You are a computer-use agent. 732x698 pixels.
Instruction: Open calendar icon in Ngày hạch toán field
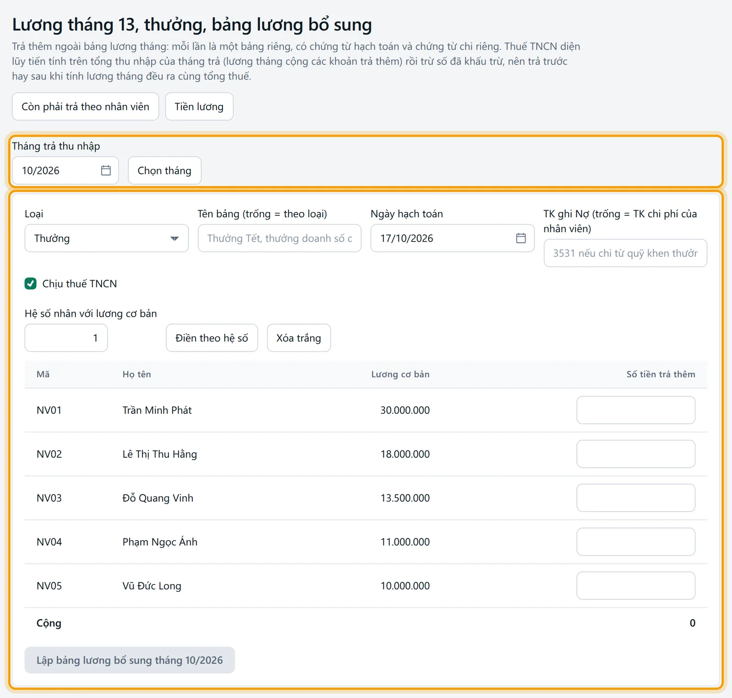(521, 238)
